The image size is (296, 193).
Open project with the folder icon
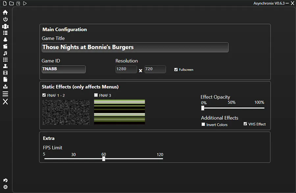[x=12, y=3]
